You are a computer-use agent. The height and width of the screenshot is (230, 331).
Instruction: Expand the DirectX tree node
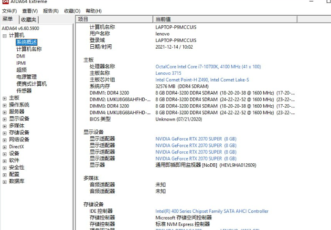click(5, 147)
